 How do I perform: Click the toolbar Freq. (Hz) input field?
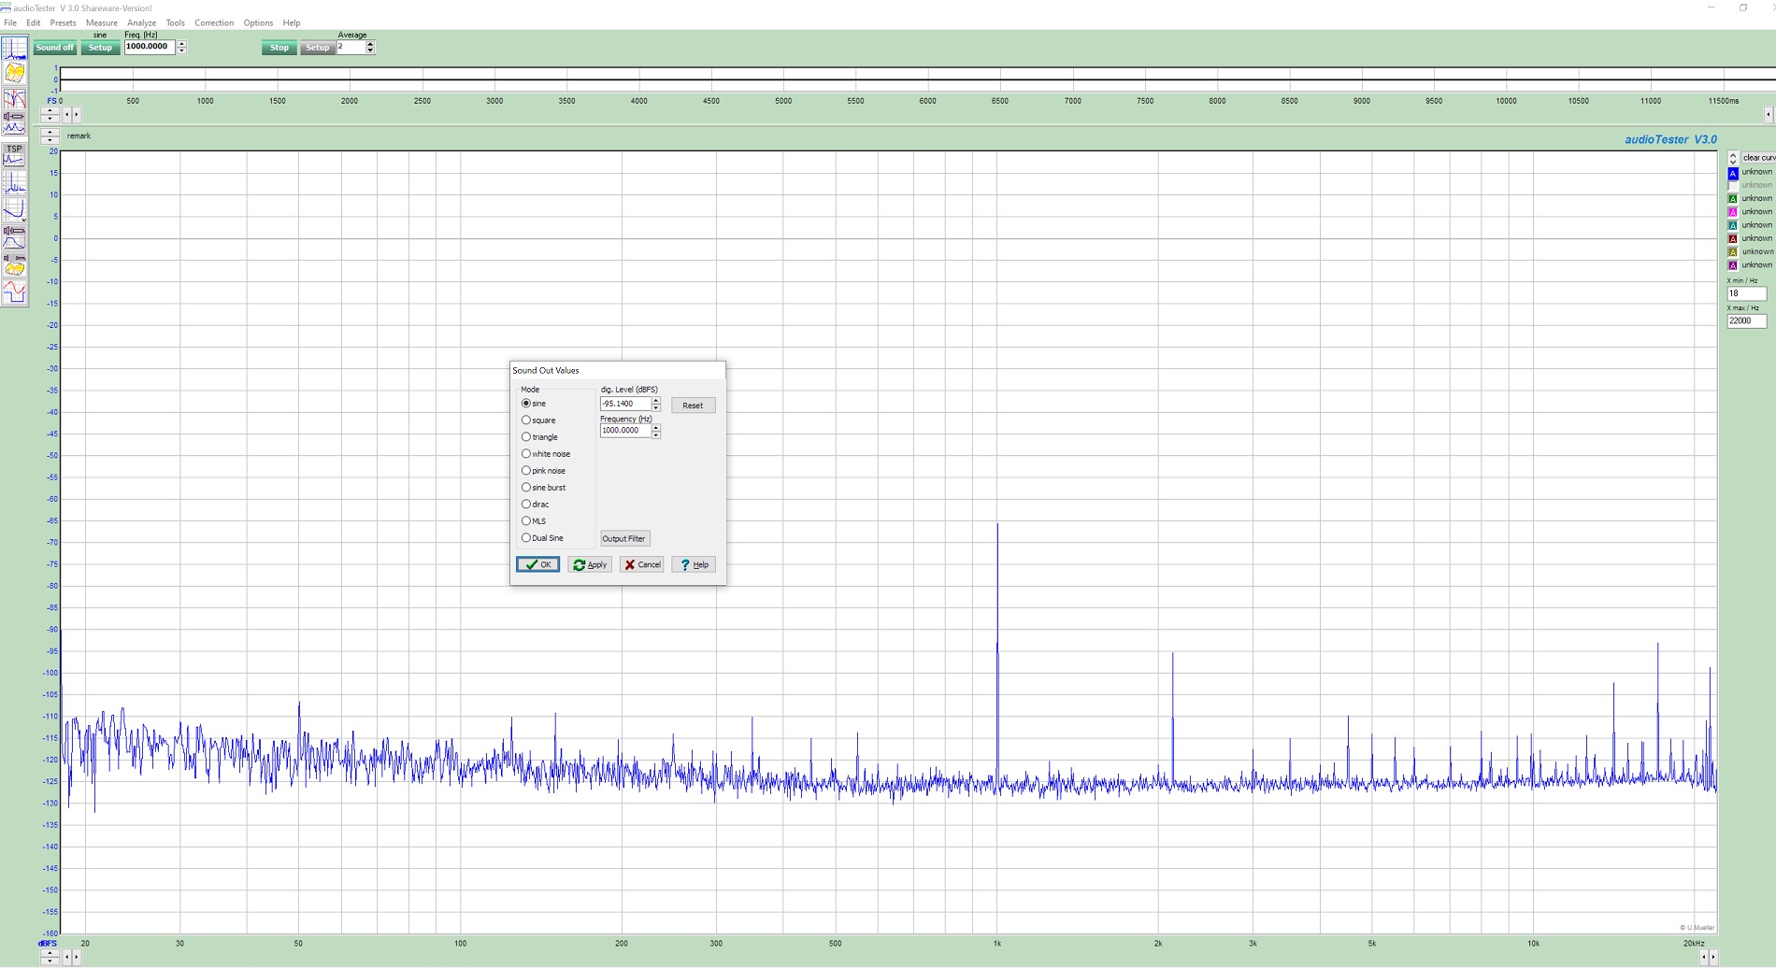(150, 47)
